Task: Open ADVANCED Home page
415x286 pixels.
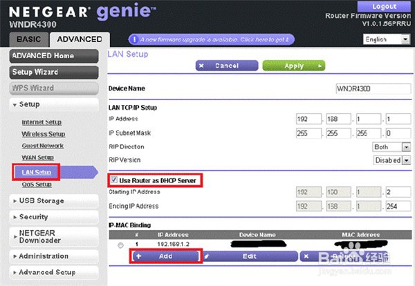Action: (54, 56)
